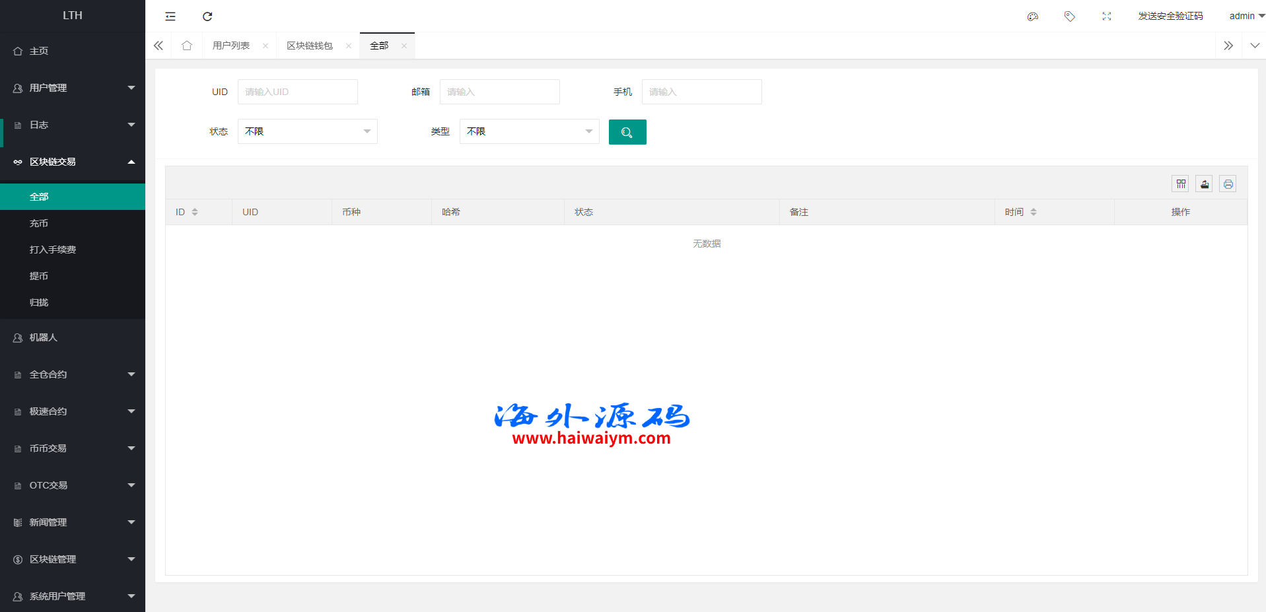The height and width of the screenshot is (612, 1266).
Task: Open the theme palette icon
Action: pos(1033,17)
